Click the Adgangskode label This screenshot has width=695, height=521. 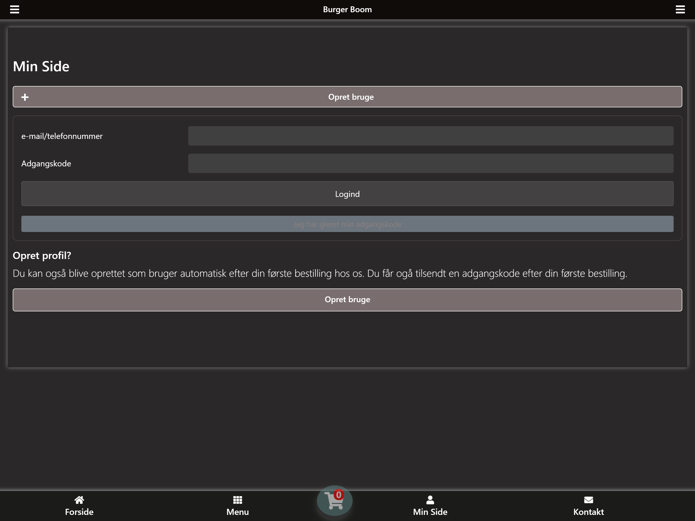(46, 164)
